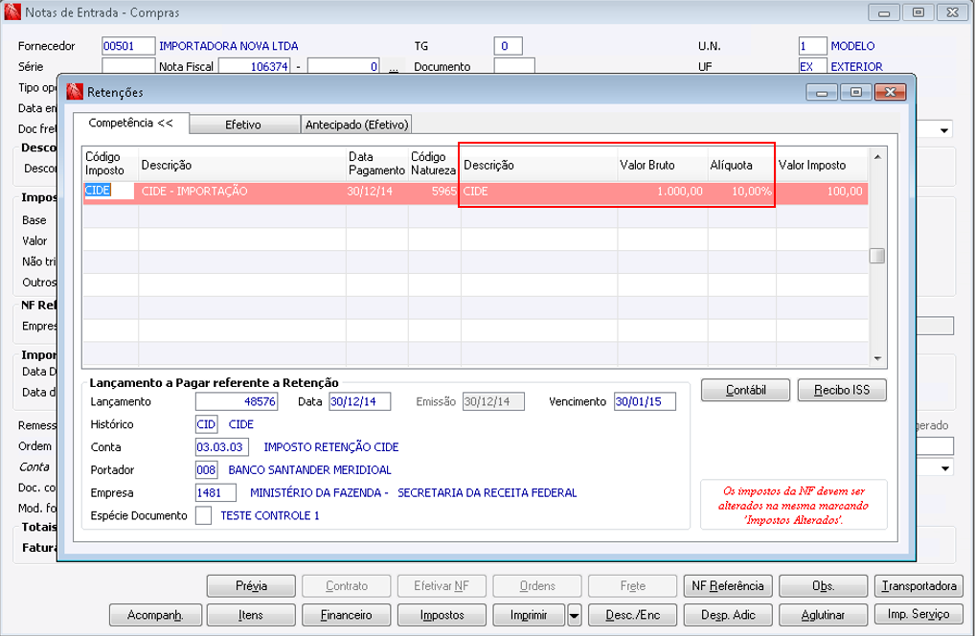This screenshot has height=636, width=975.
Task: Select the CIDE - IMPORTAÇÃO description cell
Action: tap(242, 191)
